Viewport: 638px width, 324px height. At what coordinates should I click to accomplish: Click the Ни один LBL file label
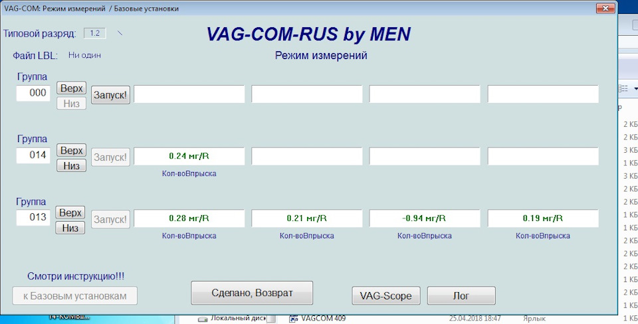(x=84, y=55)
